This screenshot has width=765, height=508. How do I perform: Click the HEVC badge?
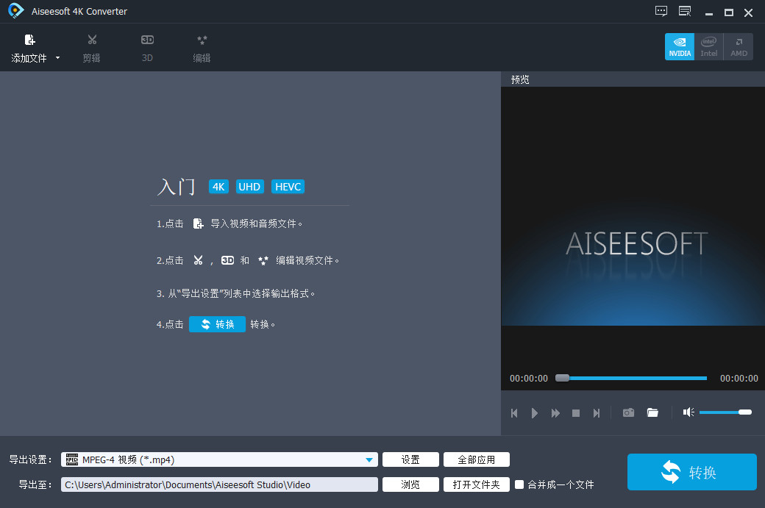tap(288, 187)
